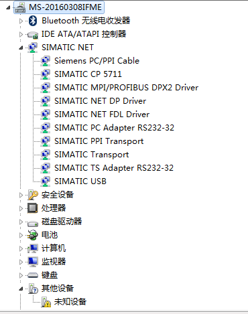This screenshot has width=248, height=314.
Task: Click the 其他设备 question-mark icon
Action: 33,289
